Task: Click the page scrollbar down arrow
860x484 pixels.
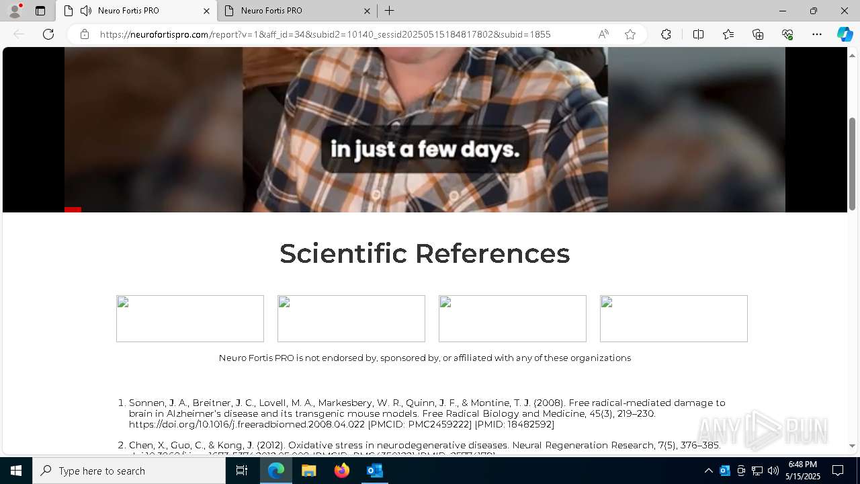Action: point(853,446)
